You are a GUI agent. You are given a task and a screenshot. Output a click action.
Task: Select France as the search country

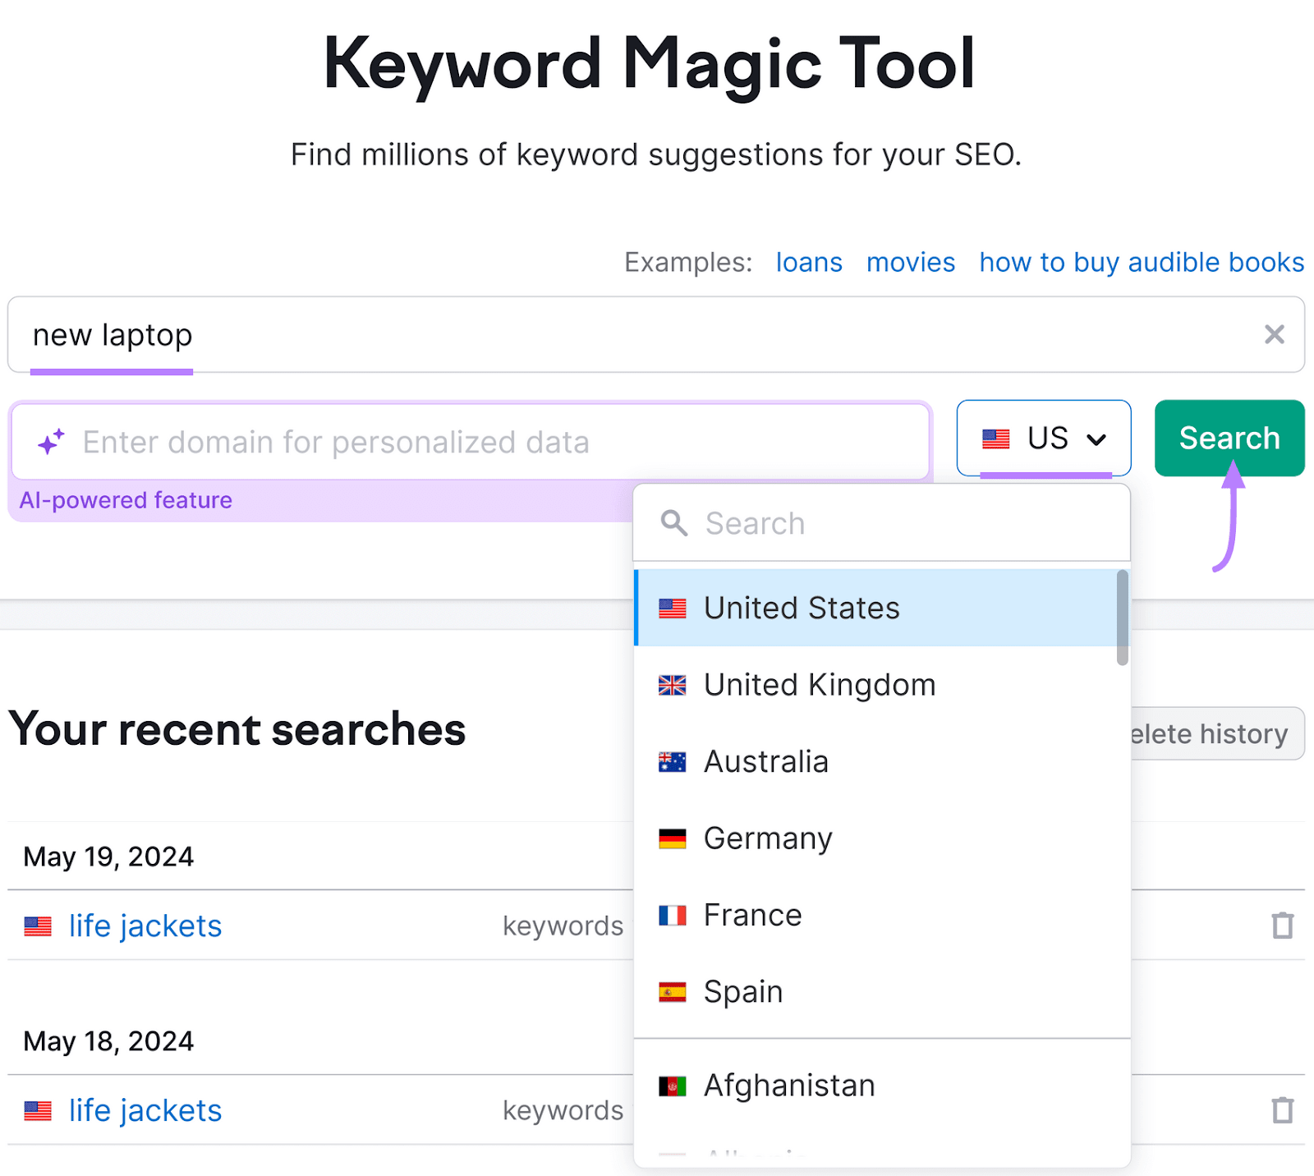tap(751, 914)
